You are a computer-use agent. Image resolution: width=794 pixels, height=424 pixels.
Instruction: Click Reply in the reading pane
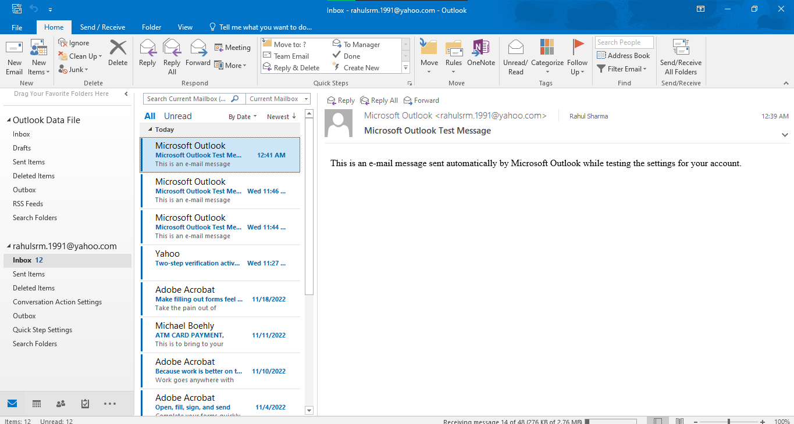click(341, 100)
